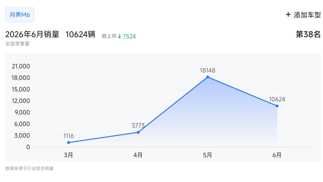
Task: Click the plus icon beside 添加车型
Action: coord(288,15)
